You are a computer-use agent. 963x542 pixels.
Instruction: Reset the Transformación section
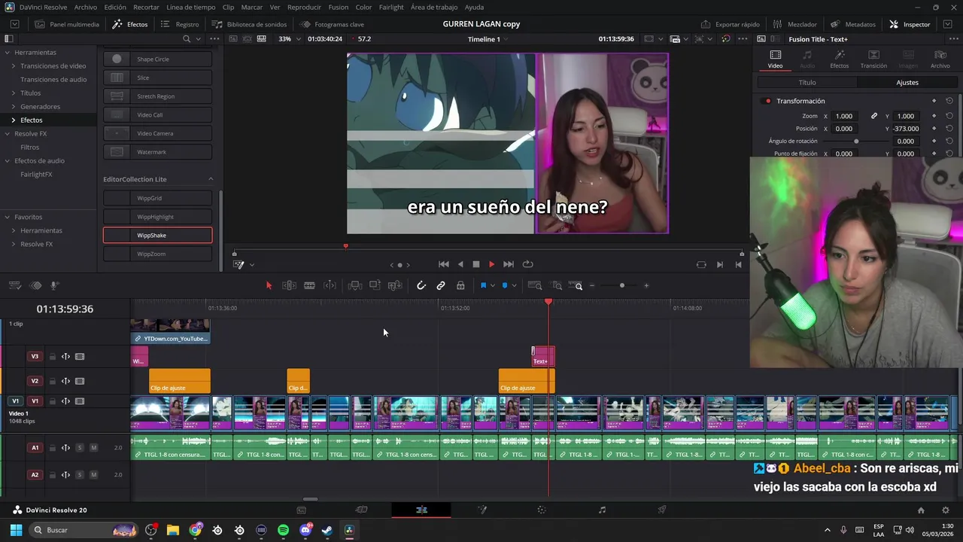pyautogui.click(x=949, y=101)
